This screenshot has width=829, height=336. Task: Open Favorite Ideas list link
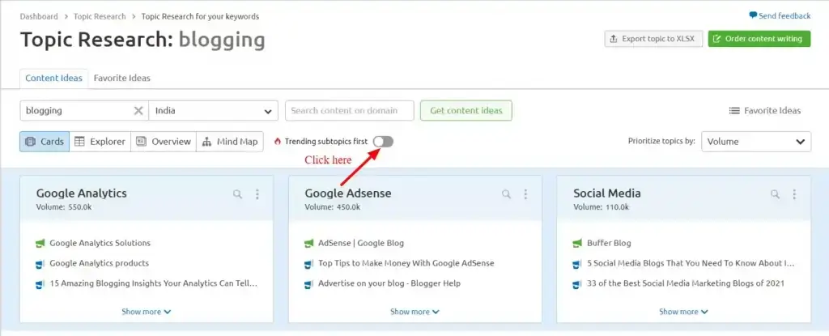[x=765, y=111]
